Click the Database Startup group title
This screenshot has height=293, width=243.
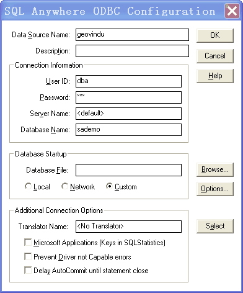(41, 154)
